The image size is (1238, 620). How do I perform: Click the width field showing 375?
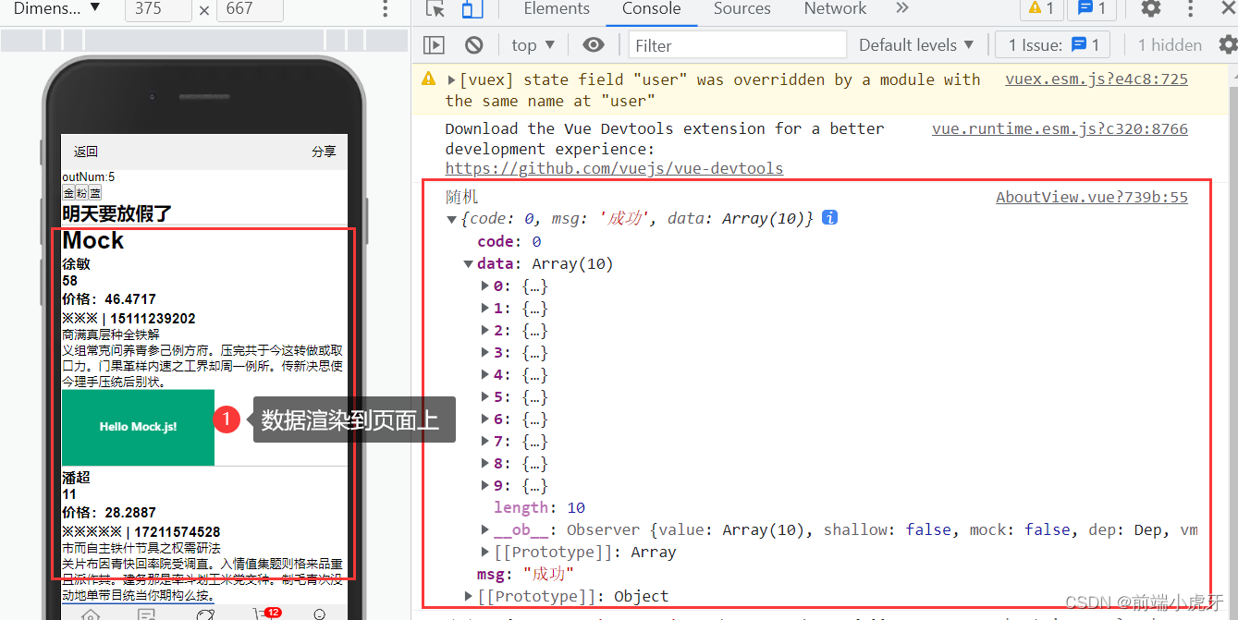pos(157,9)
